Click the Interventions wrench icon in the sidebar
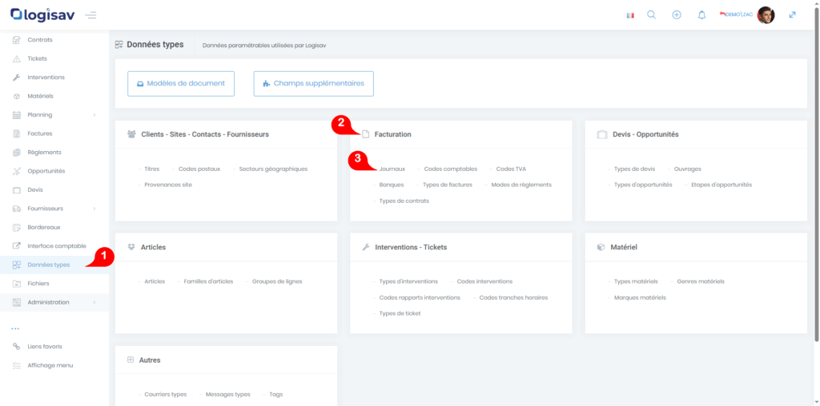The height and width of the screenshot is (406, 820). point(16,78)
